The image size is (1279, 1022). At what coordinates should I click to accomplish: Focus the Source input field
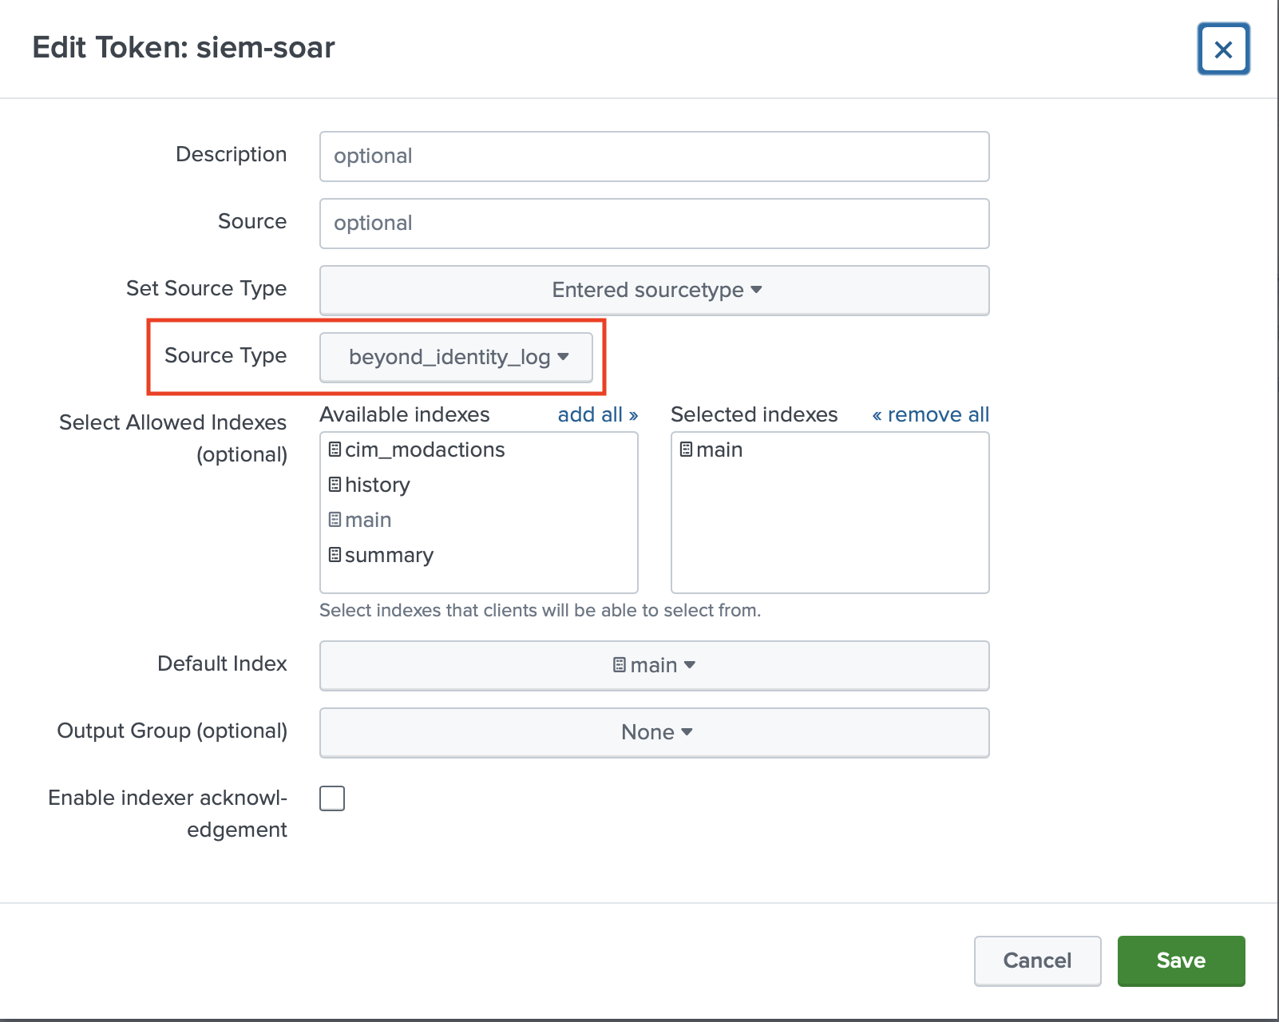(x=654, y=223)
